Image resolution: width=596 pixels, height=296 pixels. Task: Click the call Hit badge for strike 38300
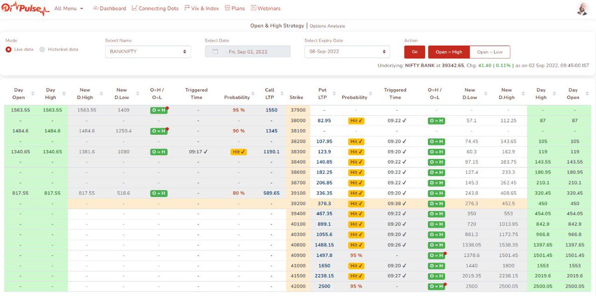click(238, 152)
